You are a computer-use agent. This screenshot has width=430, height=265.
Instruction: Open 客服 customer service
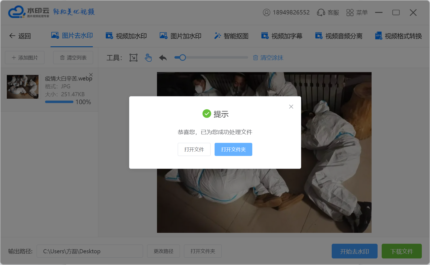[x=328, y=13]
